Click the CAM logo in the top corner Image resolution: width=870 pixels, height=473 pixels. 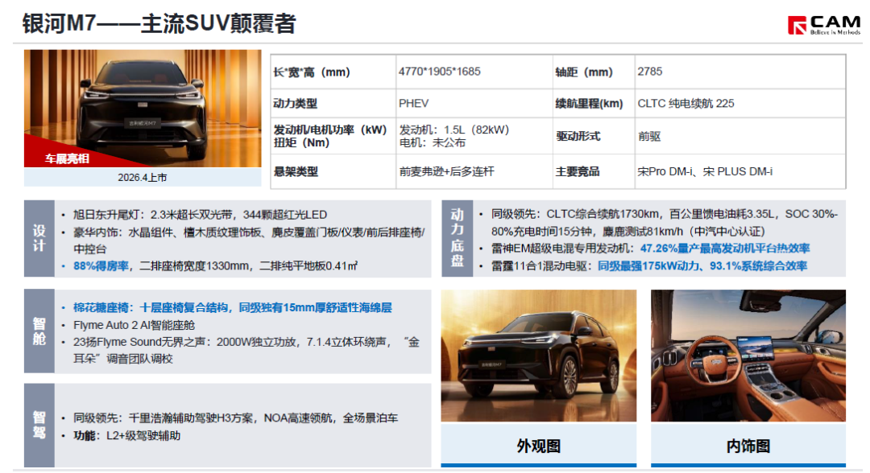(823, 26)
